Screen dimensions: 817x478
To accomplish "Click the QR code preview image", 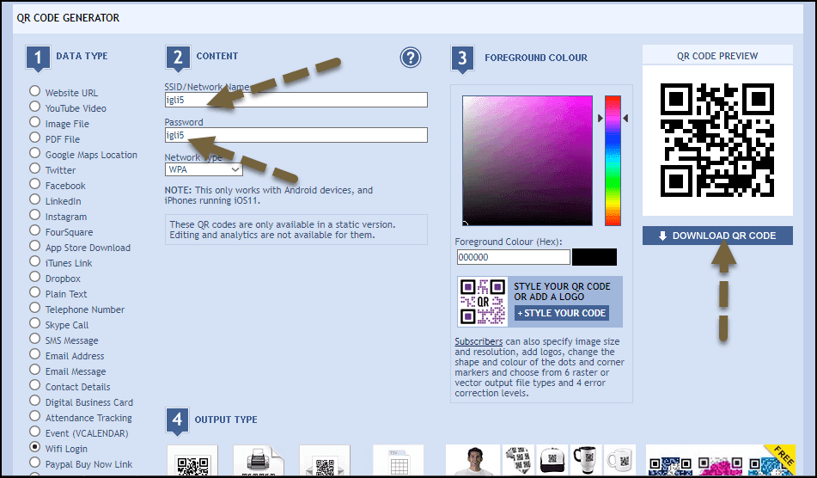I will click(716, 140).
